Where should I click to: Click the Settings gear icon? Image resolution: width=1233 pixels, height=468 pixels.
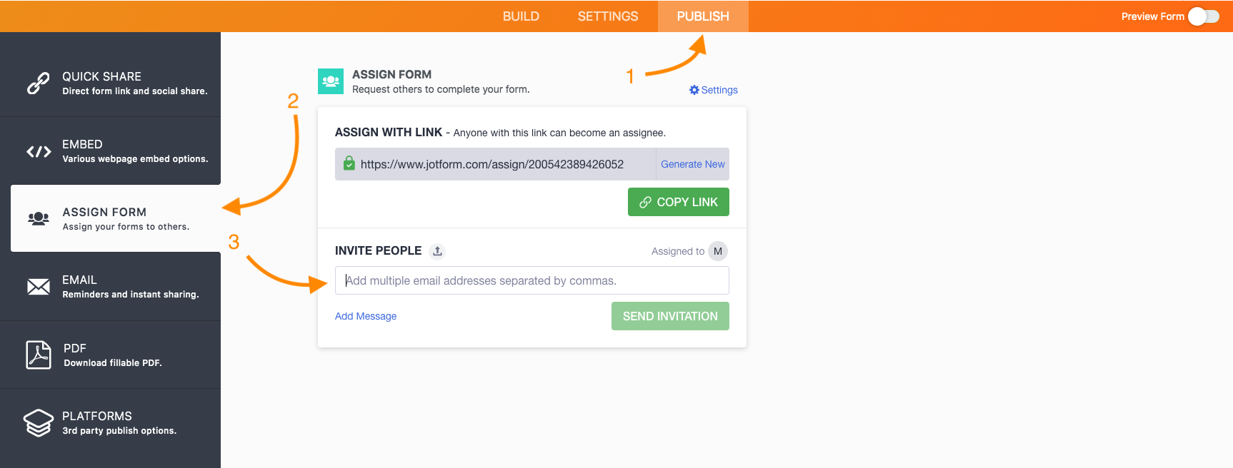point(694,90)
